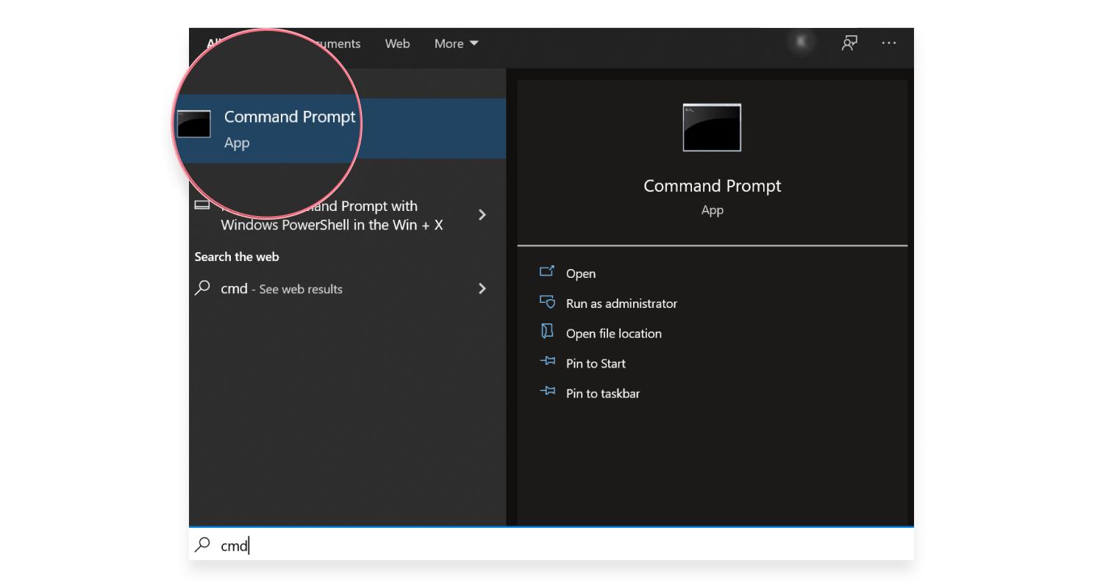The width and height of the screenshot is (1103, 588).
Task: Click the Command Prompt title in preview pane
Action: click(x=712, y=186)
